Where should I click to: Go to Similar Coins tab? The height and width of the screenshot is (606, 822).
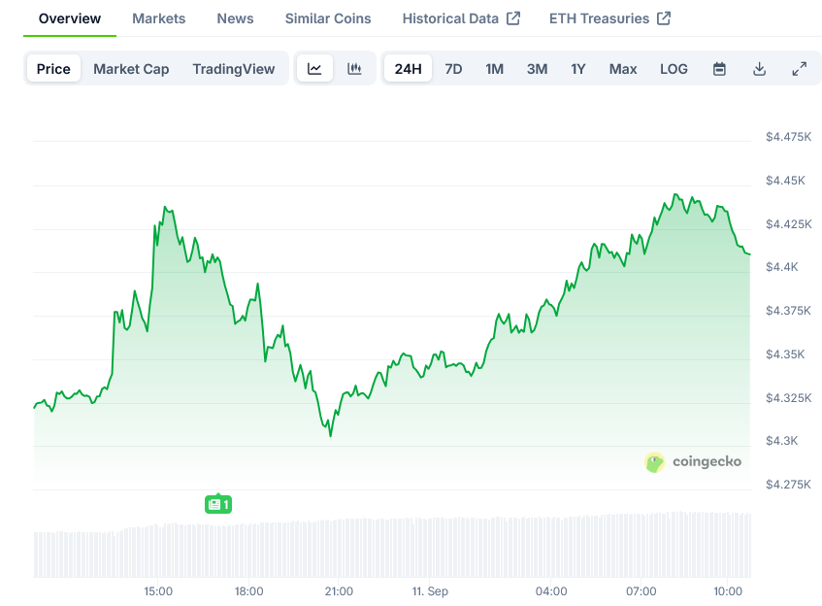tap(328, 18)
